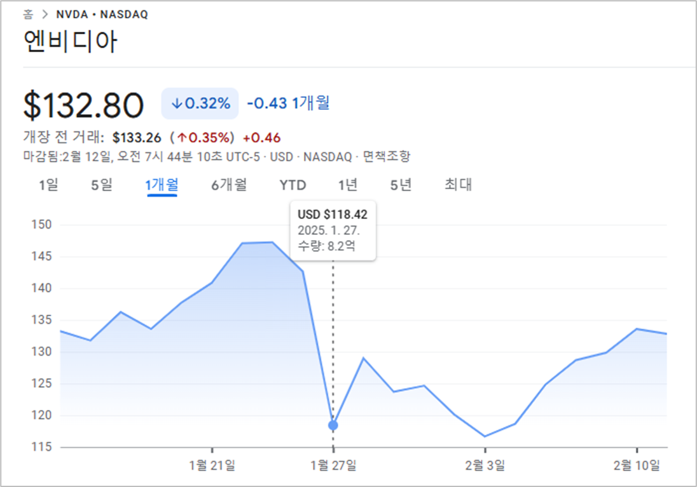
Task: Open the 면책조항 disclaimer link
Action: pyautogui.click(x=386, y=156)
